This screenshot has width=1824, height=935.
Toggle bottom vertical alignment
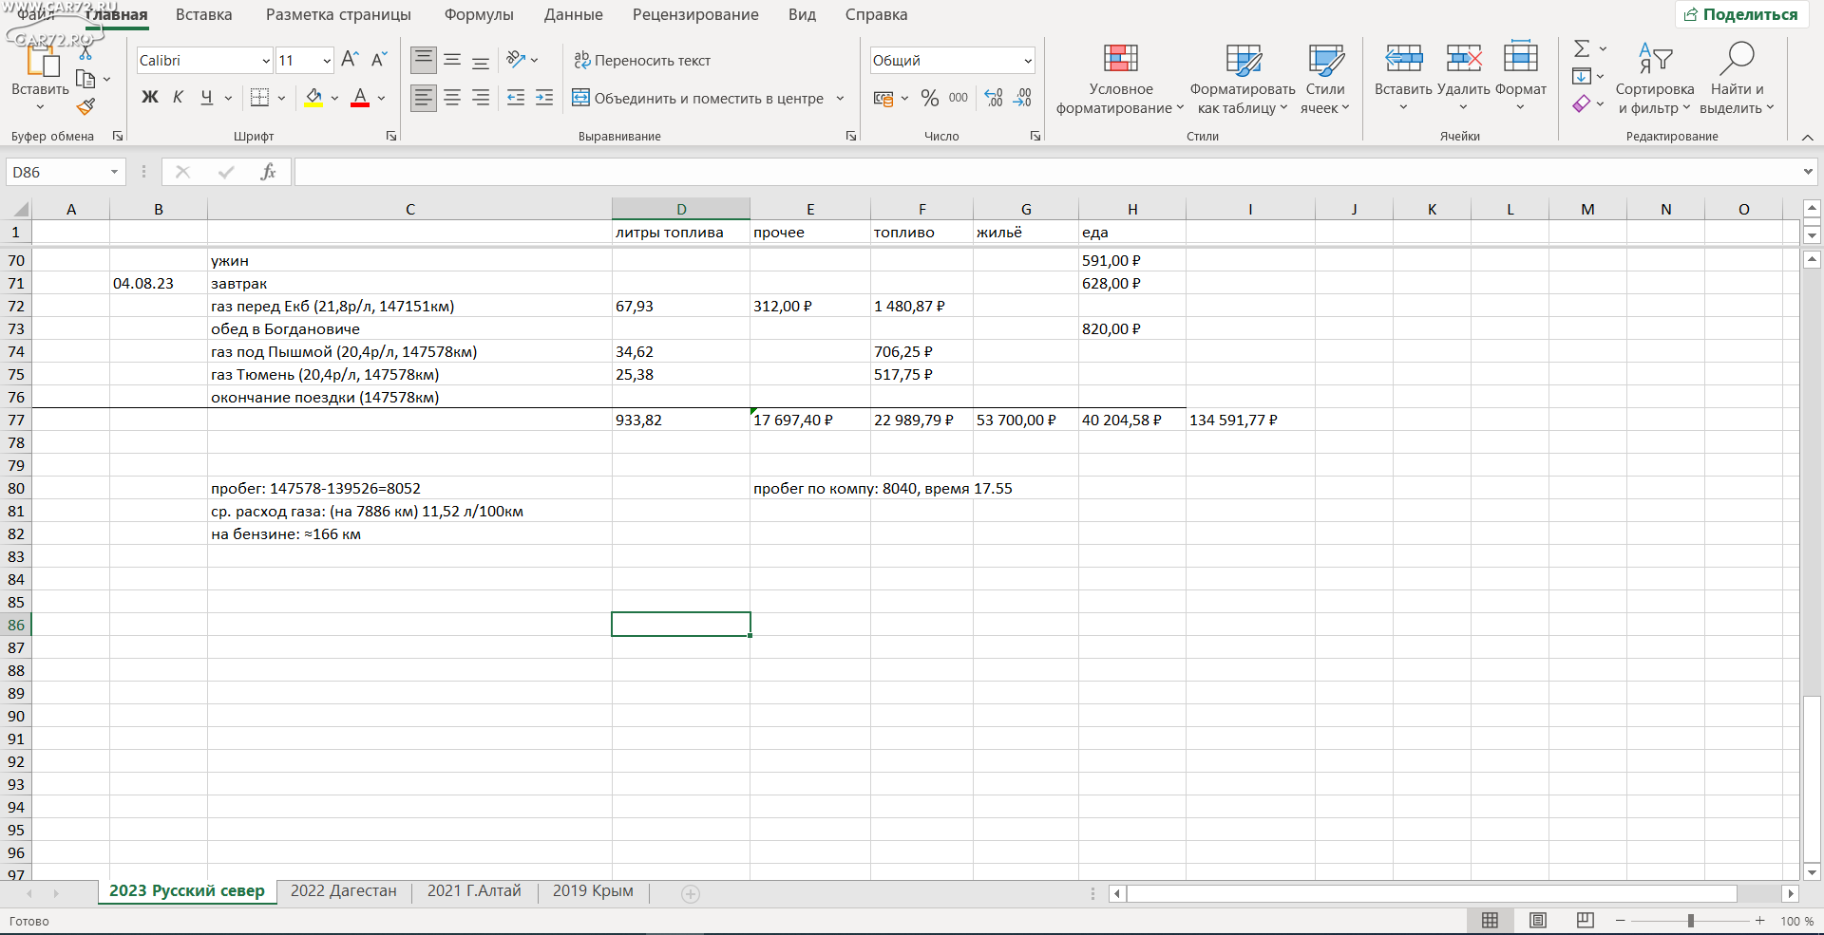click(481, 60)
